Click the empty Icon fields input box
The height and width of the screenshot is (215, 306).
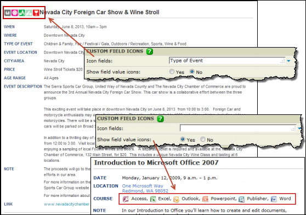[238, 128]
